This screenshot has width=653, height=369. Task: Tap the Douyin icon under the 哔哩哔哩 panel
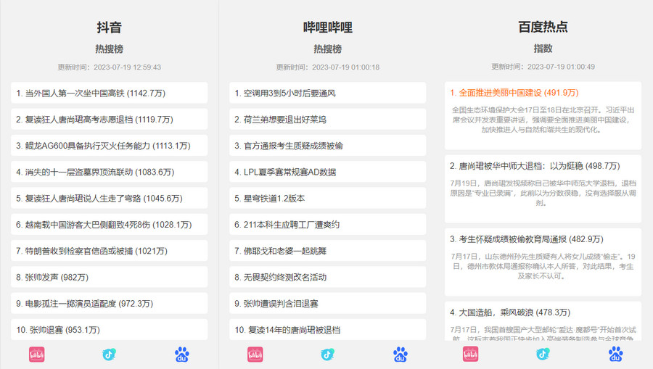(327, 355)
